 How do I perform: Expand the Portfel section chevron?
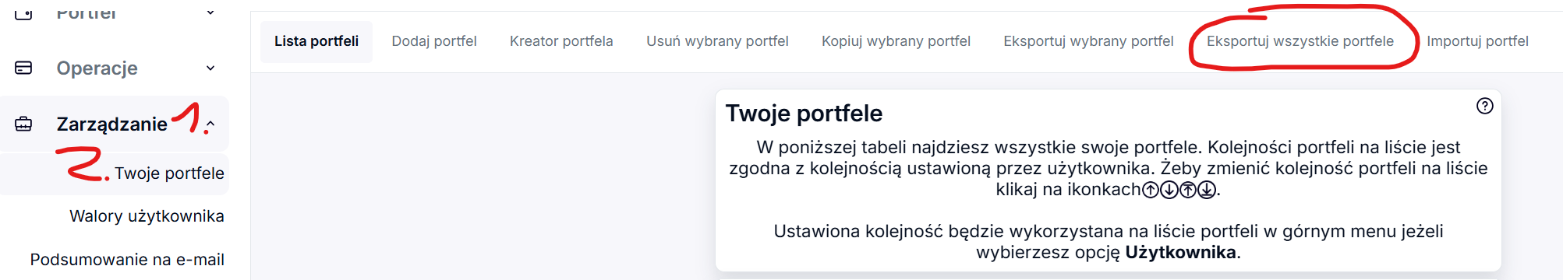(210, 12)
